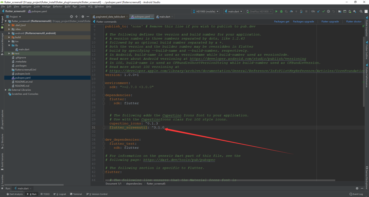The image size is (369, 197).
Task: Select README.en.md in project tree
Action: tap(24, 82)
